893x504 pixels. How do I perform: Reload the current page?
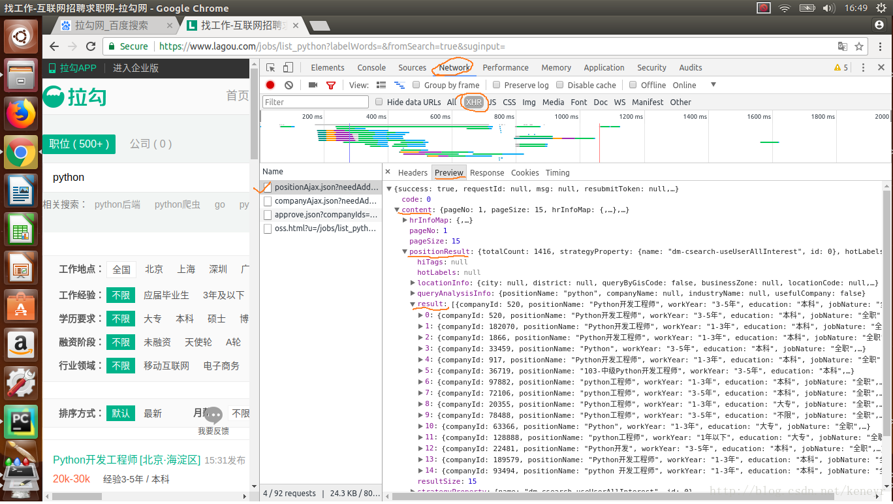(x=91, y=46)
